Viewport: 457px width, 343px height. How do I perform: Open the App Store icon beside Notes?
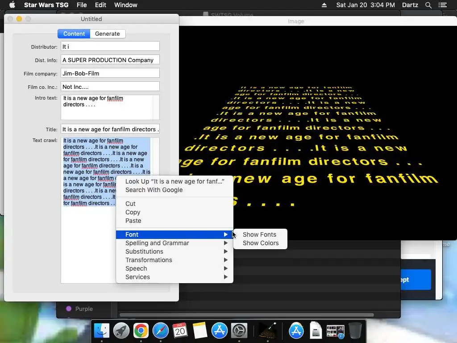[220, 331]
